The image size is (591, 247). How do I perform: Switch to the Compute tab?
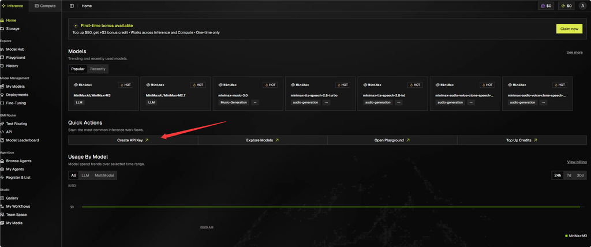[x=45, y=6]
